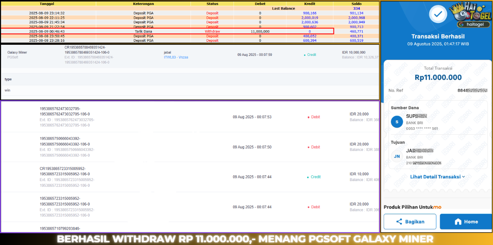Click the Withdraw status cell

pyautogui.click(x=212, y=31)
